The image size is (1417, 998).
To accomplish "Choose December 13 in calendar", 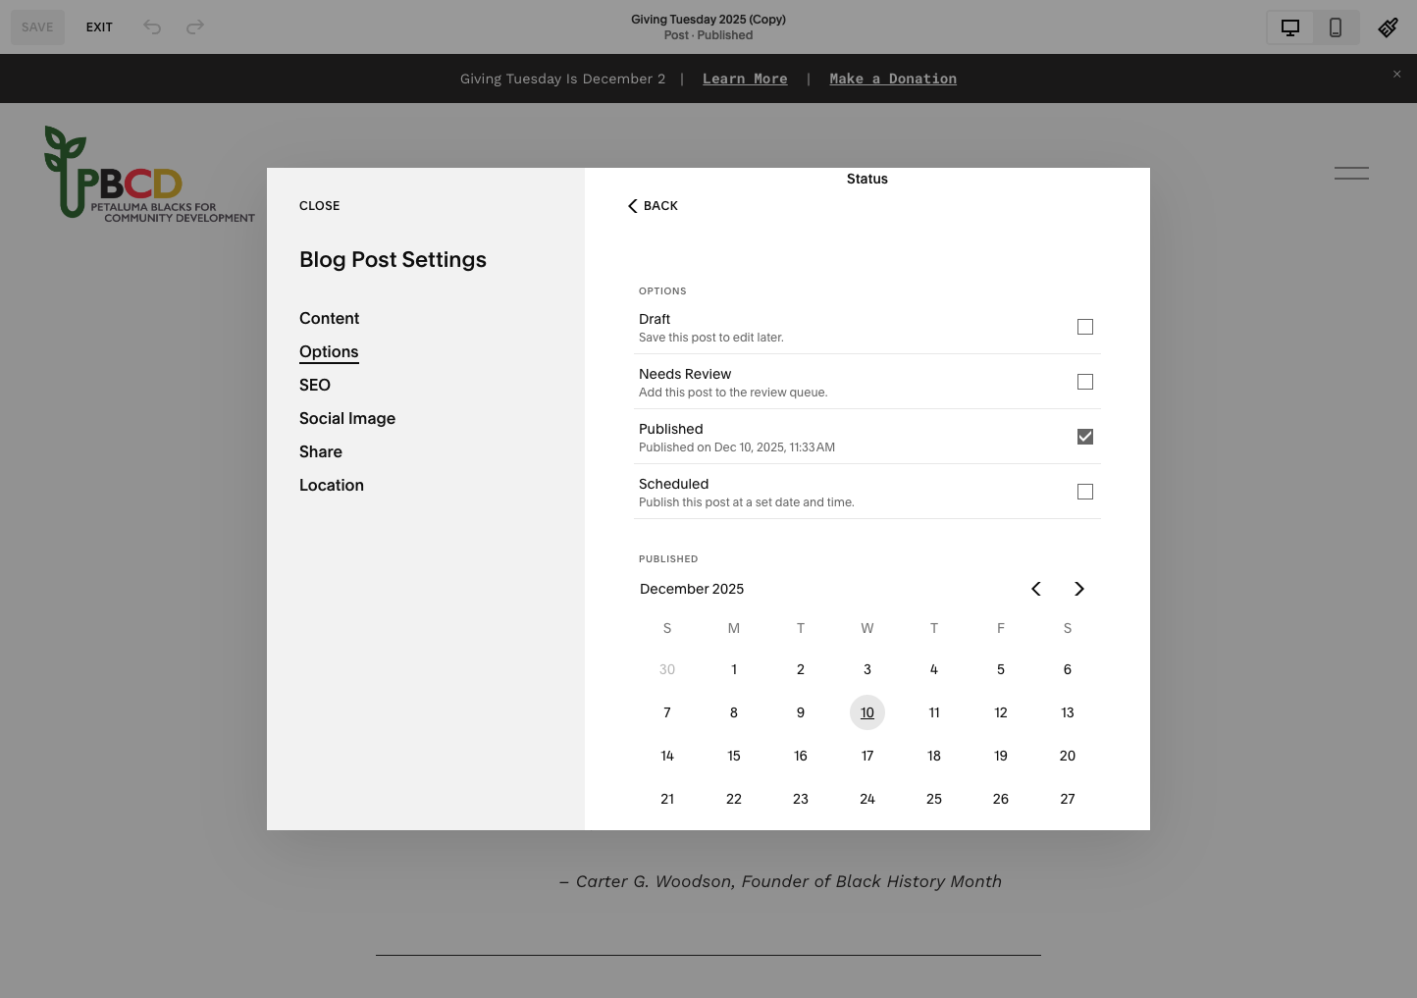I will tap(1068, 712).
